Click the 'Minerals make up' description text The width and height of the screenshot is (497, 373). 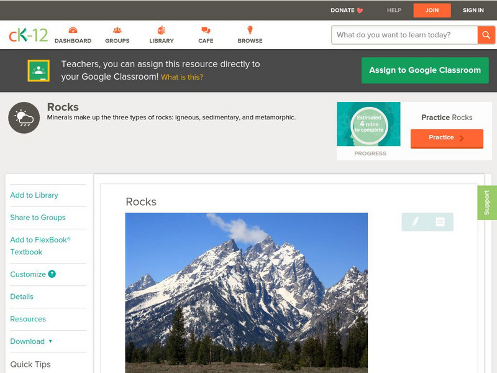click(171, 117)
